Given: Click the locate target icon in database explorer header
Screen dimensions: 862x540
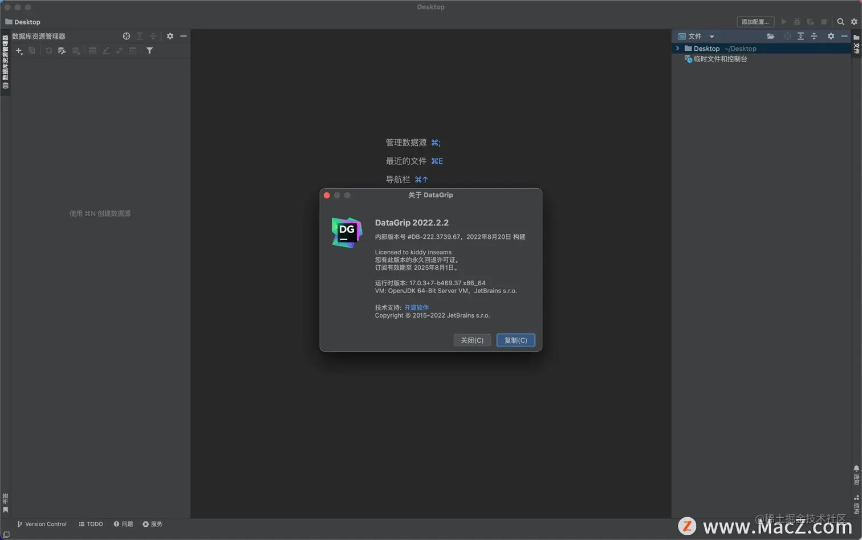Looking at the screenshot, I should 127,36.
